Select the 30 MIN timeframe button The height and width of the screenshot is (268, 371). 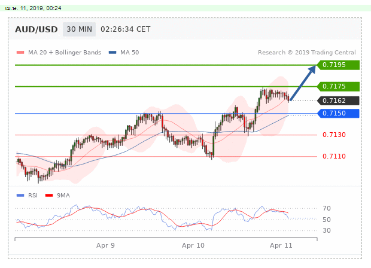[79, 29]
